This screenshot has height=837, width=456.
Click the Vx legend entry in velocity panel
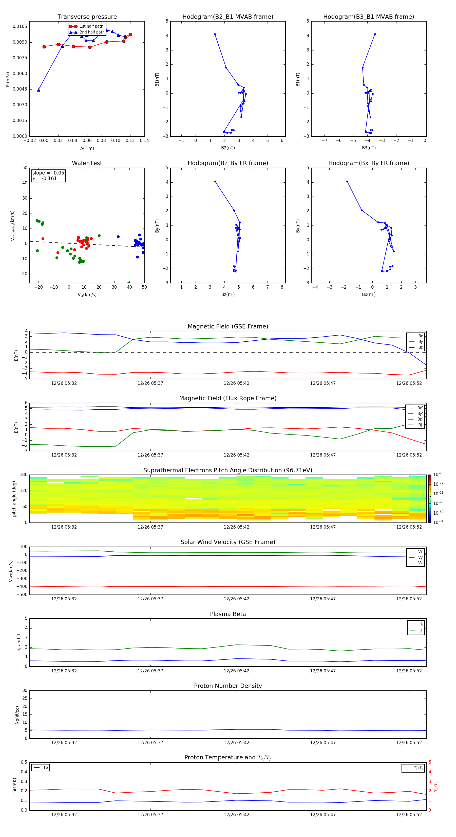click(415, 552)
